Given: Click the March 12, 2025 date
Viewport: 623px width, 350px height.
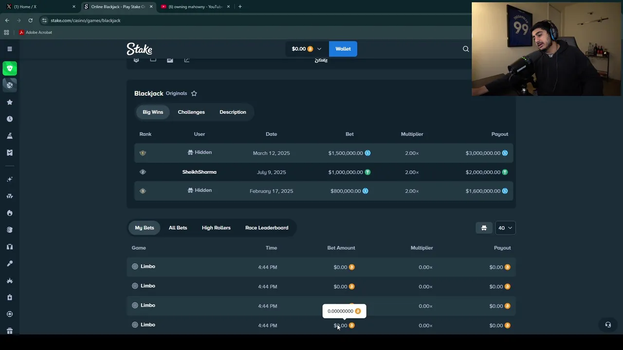Looking at the screenshot, I should pyautogui.click(x=271, y=153).
